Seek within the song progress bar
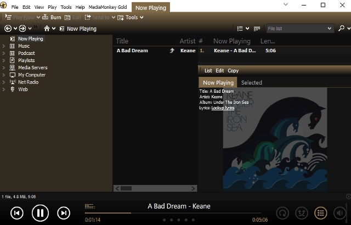Screen dimensions: 351x225 pyautogui.click(x=173, y=213)
